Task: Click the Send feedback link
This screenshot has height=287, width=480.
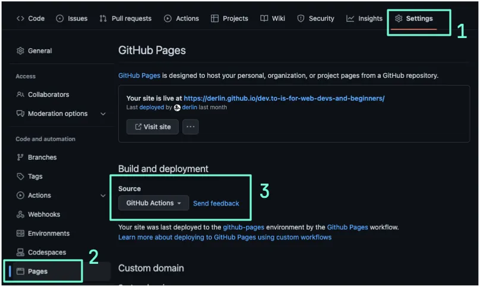Action: pyautogui.click(x=216, y=203)
